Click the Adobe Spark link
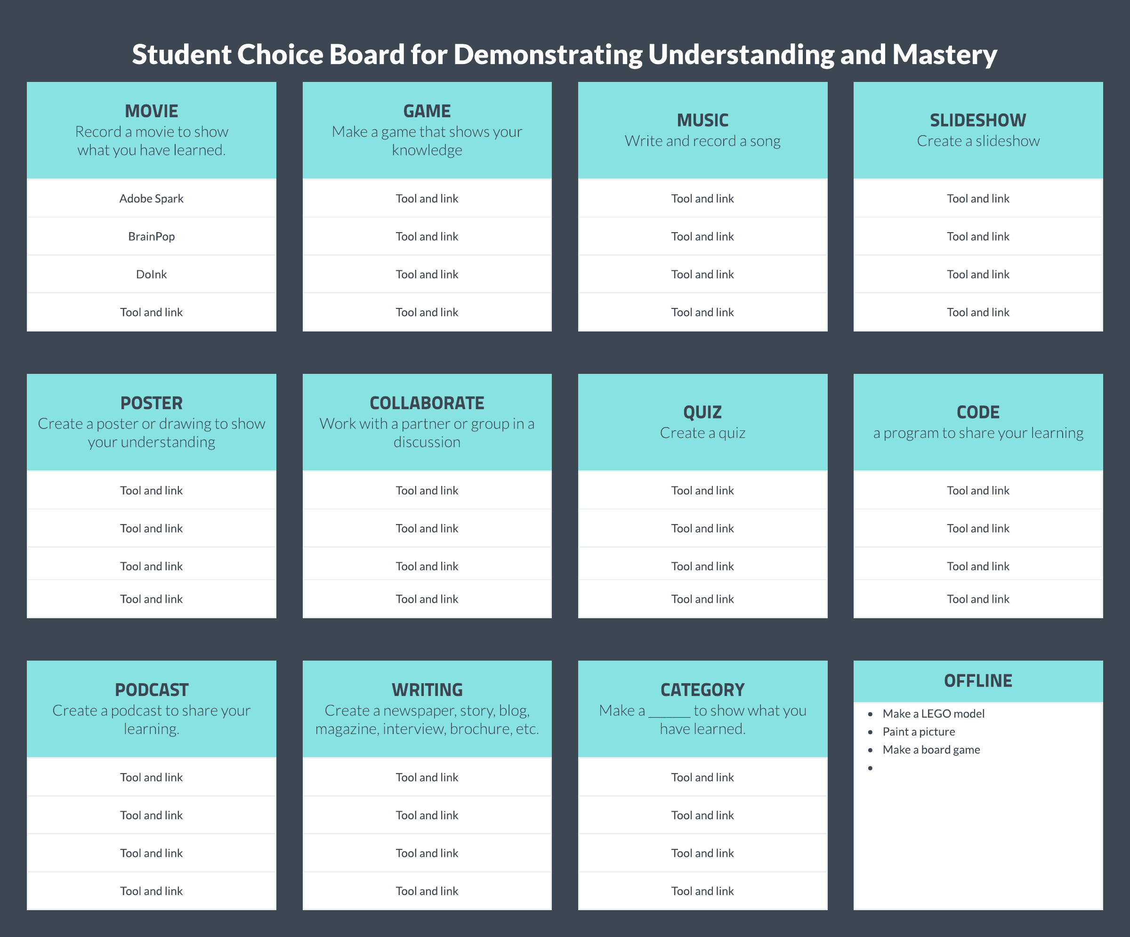This screenshot has width=1130, height=937. (x=151, y=199)
